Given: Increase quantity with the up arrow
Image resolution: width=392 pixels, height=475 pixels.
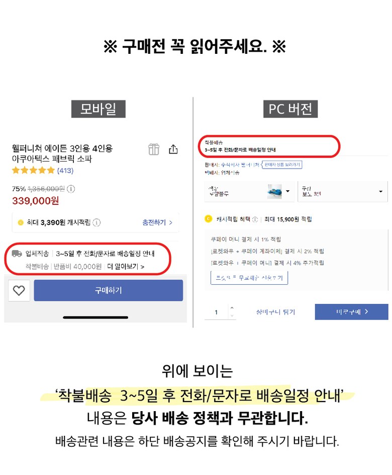Looking at the screenshot, I should point(232,308).
